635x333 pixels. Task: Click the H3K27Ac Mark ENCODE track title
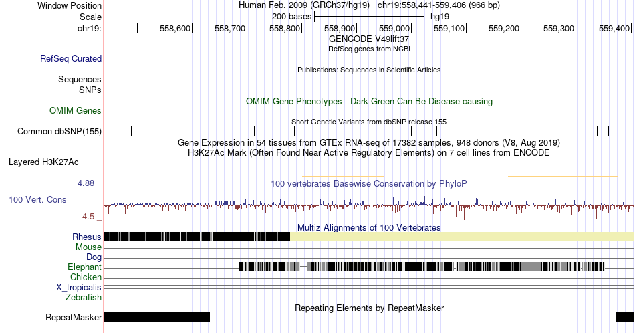point(369,153)
